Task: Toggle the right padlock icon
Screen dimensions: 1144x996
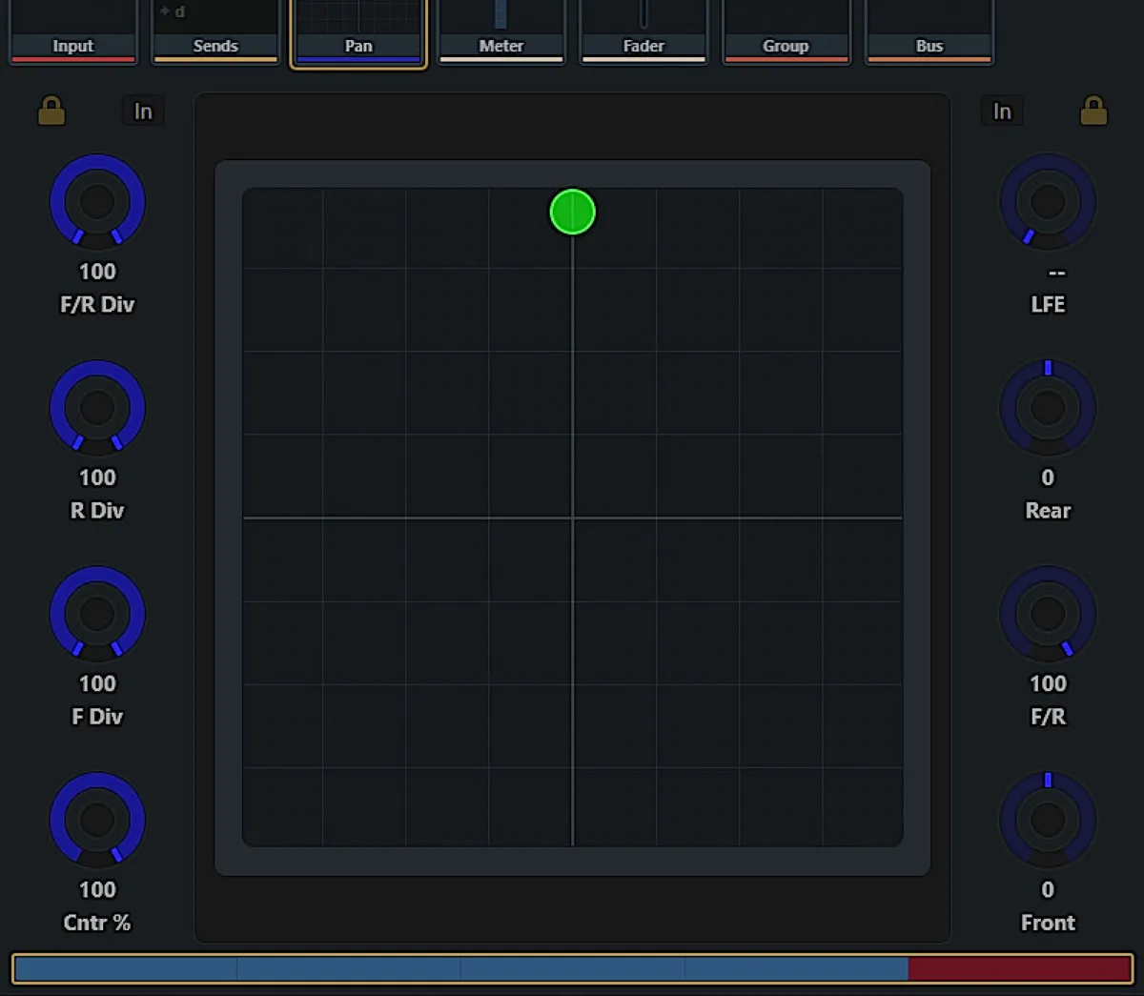Action: 1093,111
